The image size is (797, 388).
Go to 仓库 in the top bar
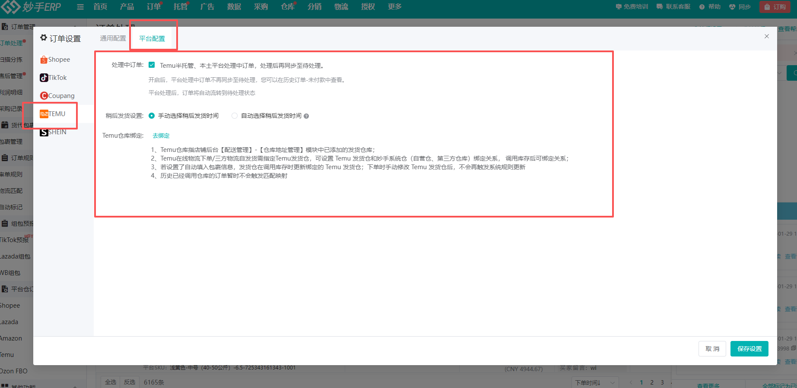[288, 7]
